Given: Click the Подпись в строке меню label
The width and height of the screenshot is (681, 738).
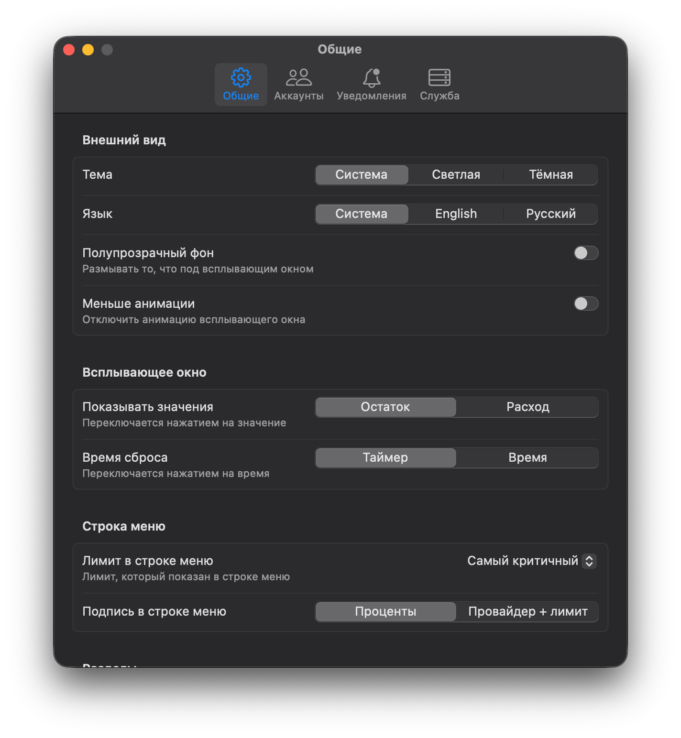Looking at the screenshot, I should (154, 611).
